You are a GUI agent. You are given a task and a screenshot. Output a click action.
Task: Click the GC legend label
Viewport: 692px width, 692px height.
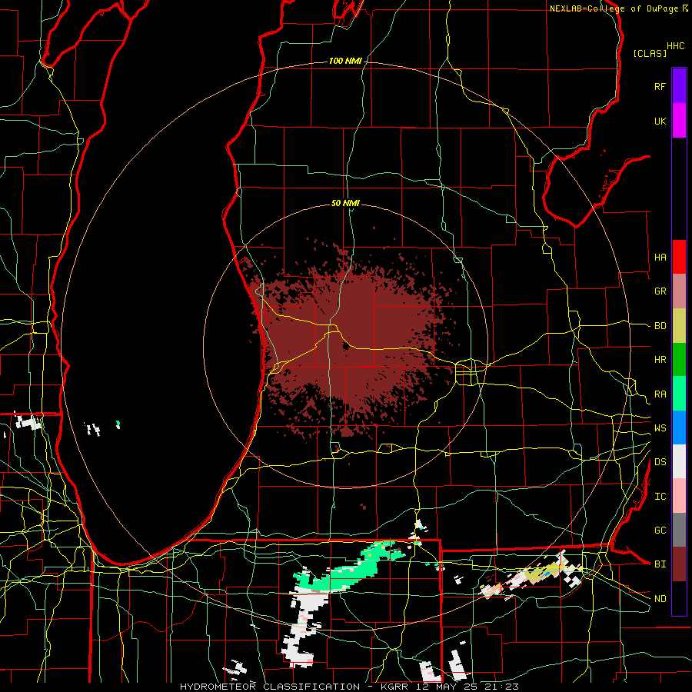click(x=660, y=531)
